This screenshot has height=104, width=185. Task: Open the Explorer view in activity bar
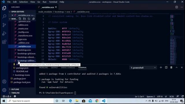coord(4,8)
